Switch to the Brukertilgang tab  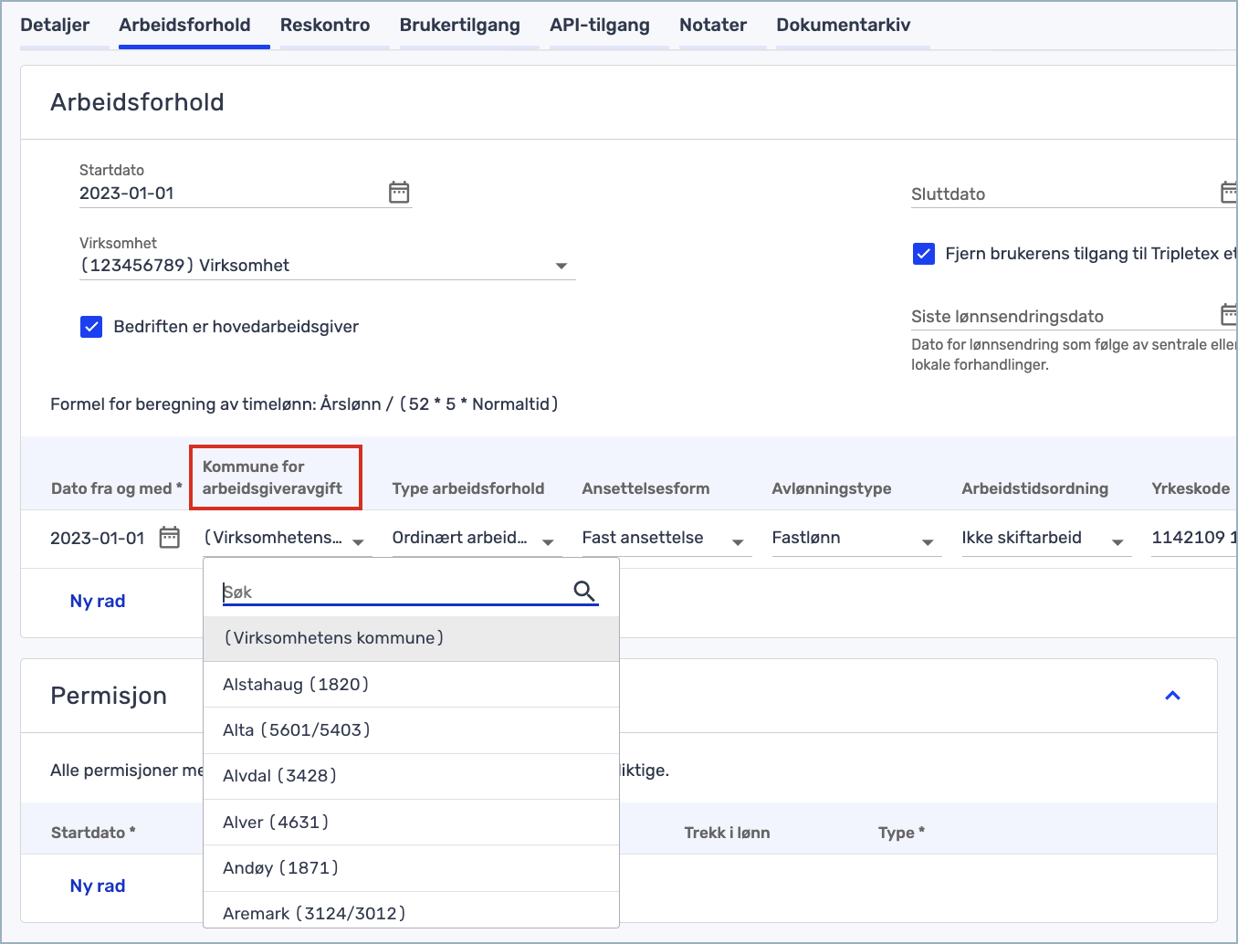tap(460, 26)
